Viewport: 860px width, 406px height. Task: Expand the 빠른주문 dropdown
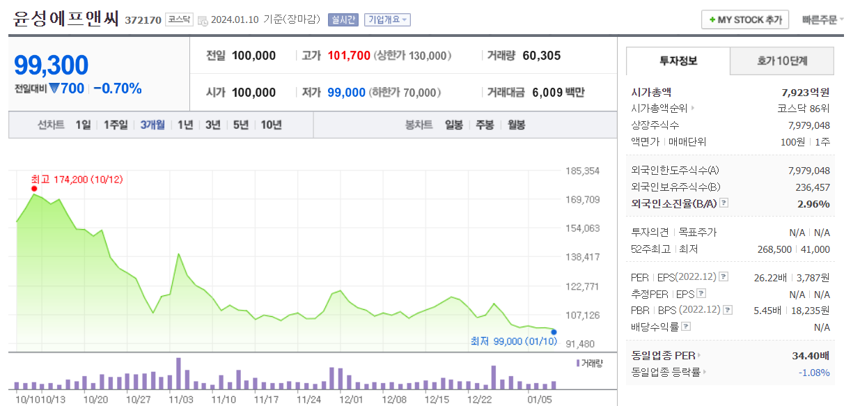point(822,19)
